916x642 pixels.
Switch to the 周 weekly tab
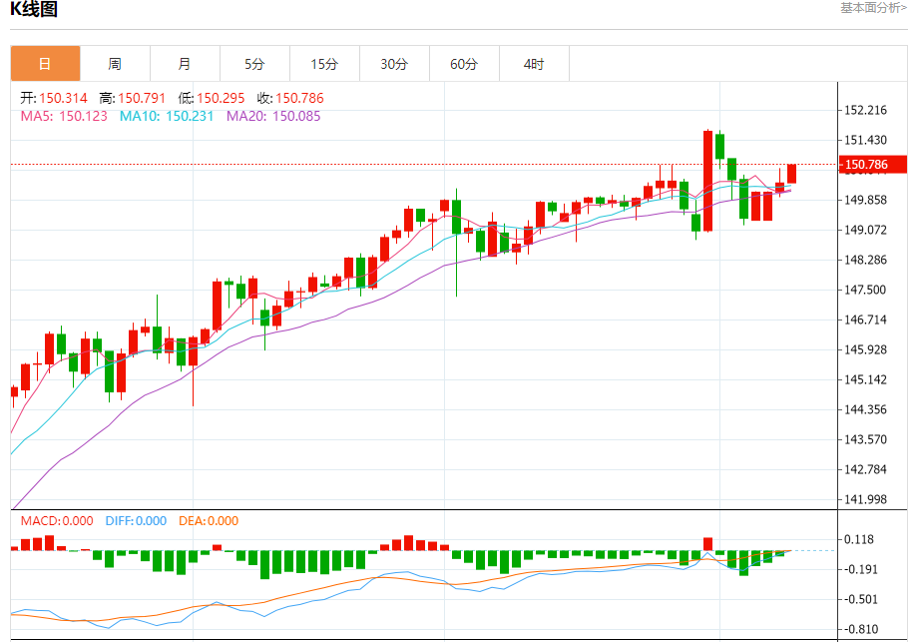point(115,64)
